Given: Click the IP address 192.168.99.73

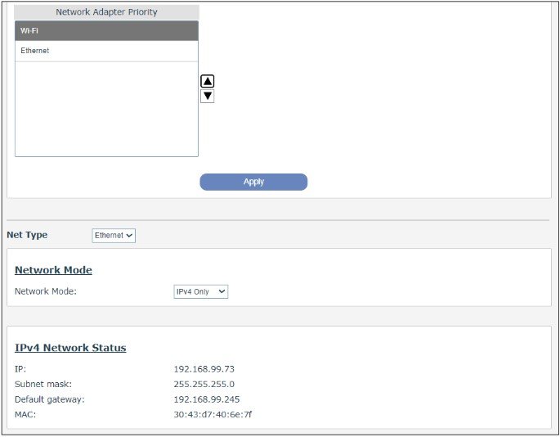Looking at the screenshot, I should [204, 369].
